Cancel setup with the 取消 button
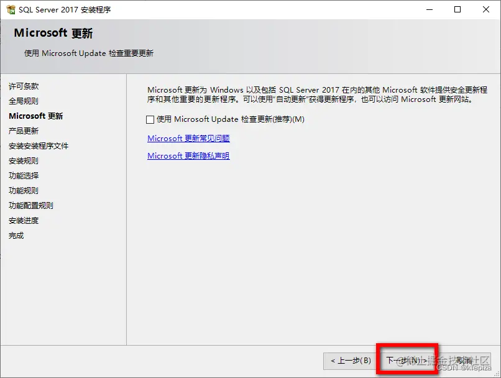The image size is (501, 378). [x=464, y=361]
